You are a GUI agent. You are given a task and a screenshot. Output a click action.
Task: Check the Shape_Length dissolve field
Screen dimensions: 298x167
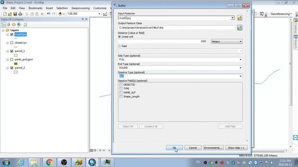[x=121, y=96]
